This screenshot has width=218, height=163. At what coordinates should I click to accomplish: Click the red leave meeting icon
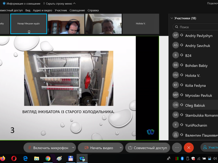point(189,148)
